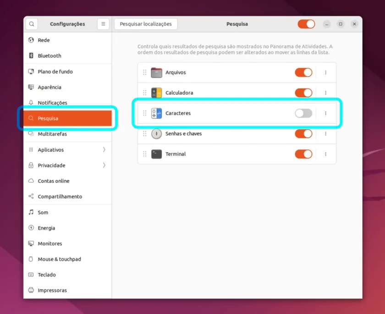Open the three-dot menu for Arquivos

pyautogui.click(x=325, y=72)
